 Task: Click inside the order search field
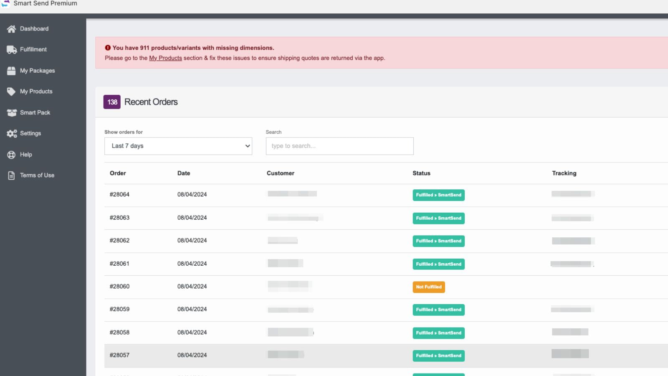pos(339,146)
